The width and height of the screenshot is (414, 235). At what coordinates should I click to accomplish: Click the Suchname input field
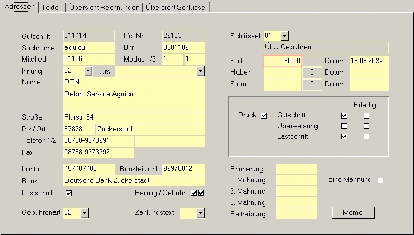point(88,48)
